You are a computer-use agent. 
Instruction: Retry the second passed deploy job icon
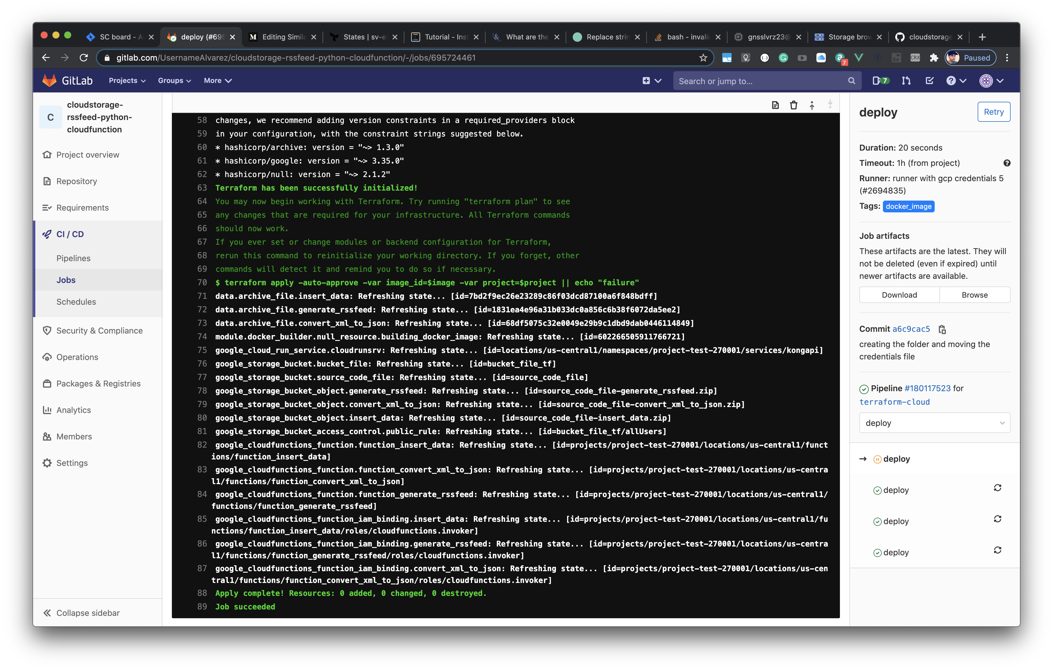997,519
